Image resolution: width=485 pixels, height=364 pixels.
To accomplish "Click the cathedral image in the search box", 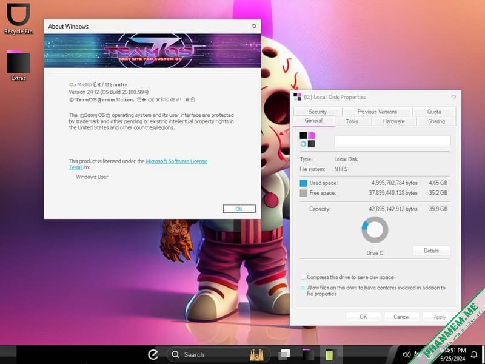I will (x=256, y=355).
